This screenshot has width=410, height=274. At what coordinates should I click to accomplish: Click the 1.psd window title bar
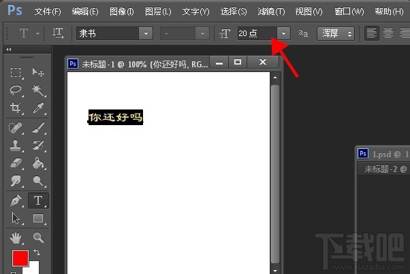pos(383,154)
